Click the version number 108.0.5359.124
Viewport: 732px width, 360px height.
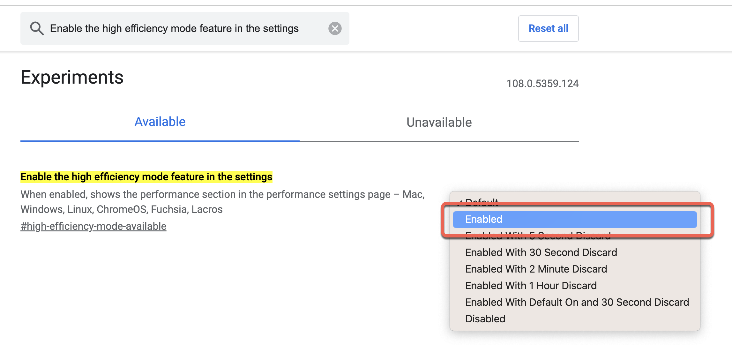pyautogui.click(x=542, y=84)
